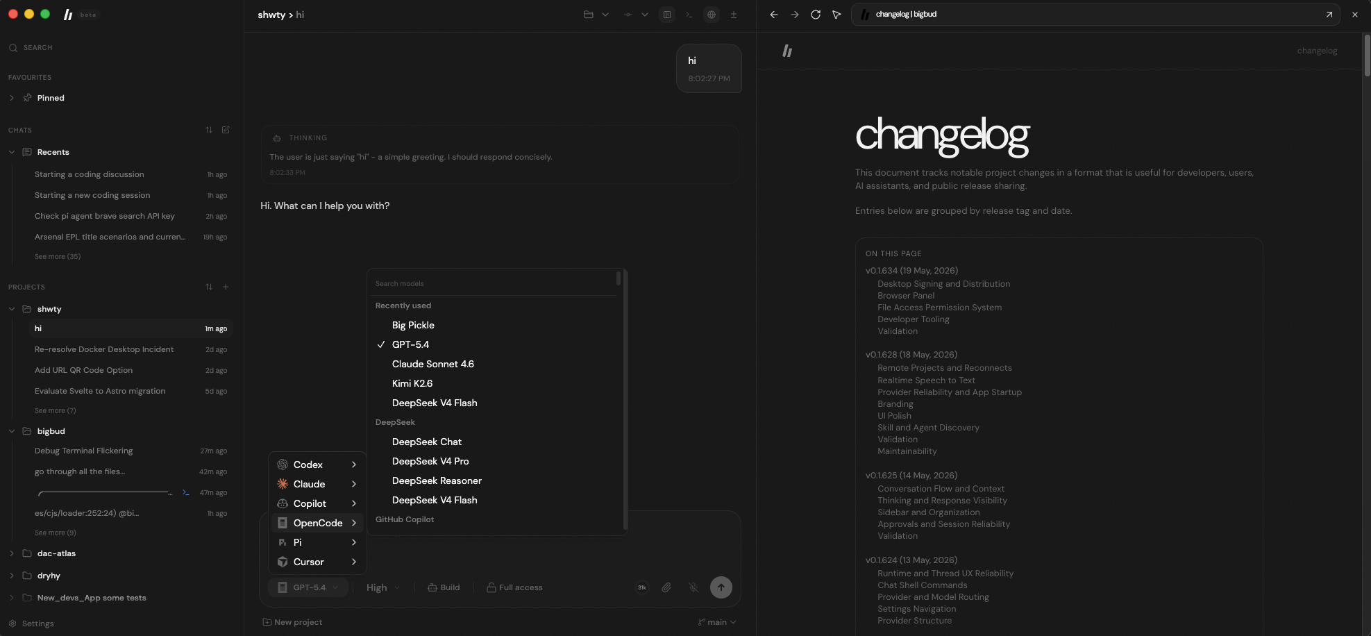Expand the dryhy project
The width and height of the screenshot is (1371, 636).
[x=12, y=576]
